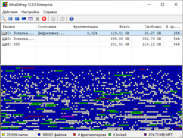Click the Optimize MFT toolbar icon

[31, 19]
